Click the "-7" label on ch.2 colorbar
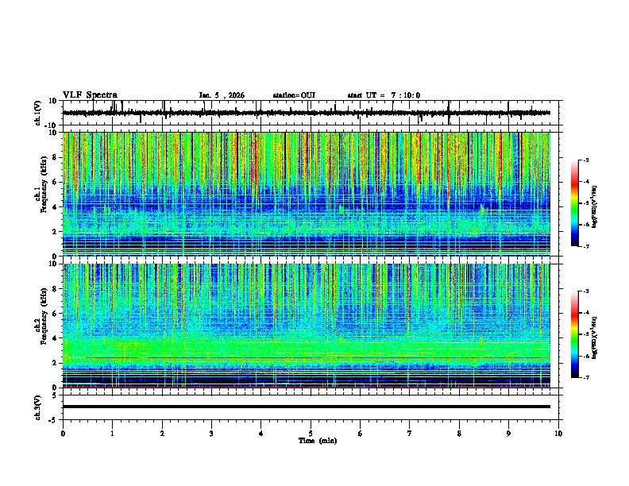 585,377
